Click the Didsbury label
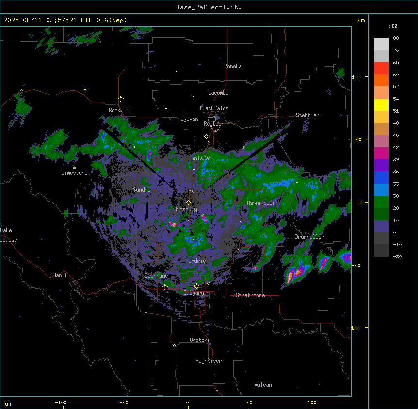Image resolution: width=418 pixels, height=409 pixels. tap(186, 209)
